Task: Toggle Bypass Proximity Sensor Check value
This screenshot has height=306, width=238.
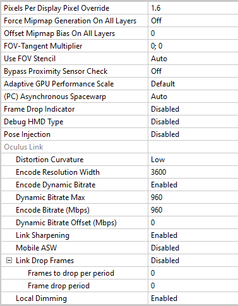Action: tap(193, 71)
